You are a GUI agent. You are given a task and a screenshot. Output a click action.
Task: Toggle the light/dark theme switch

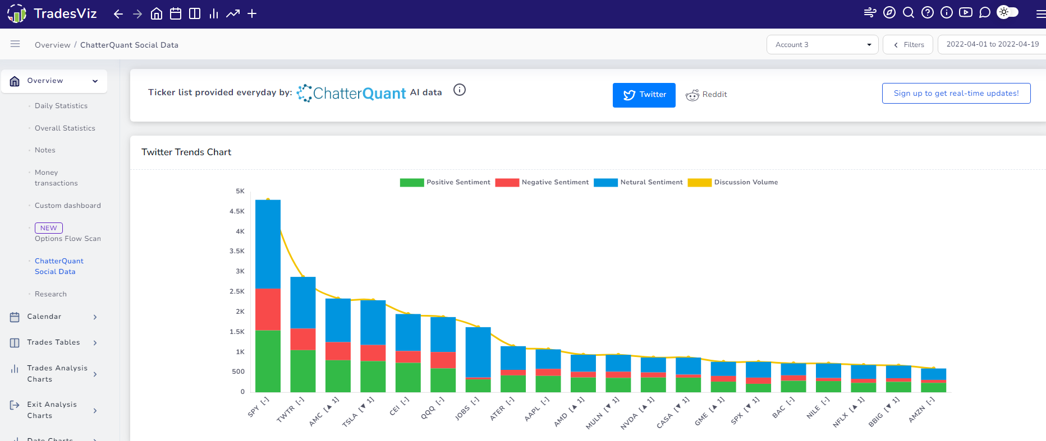[1008, 12]
